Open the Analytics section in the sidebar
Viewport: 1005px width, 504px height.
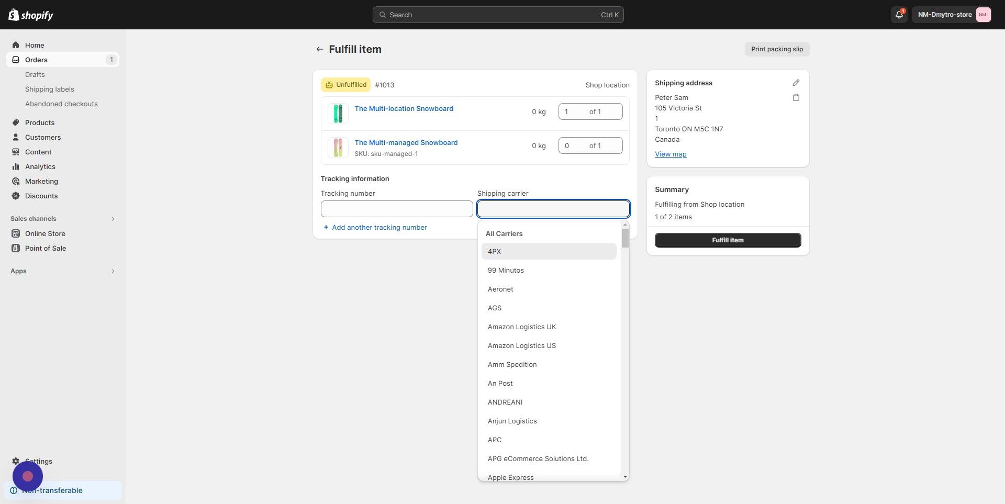tap(40, 166)
